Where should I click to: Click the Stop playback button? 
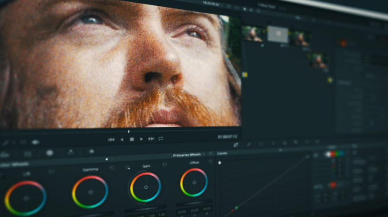132,139
